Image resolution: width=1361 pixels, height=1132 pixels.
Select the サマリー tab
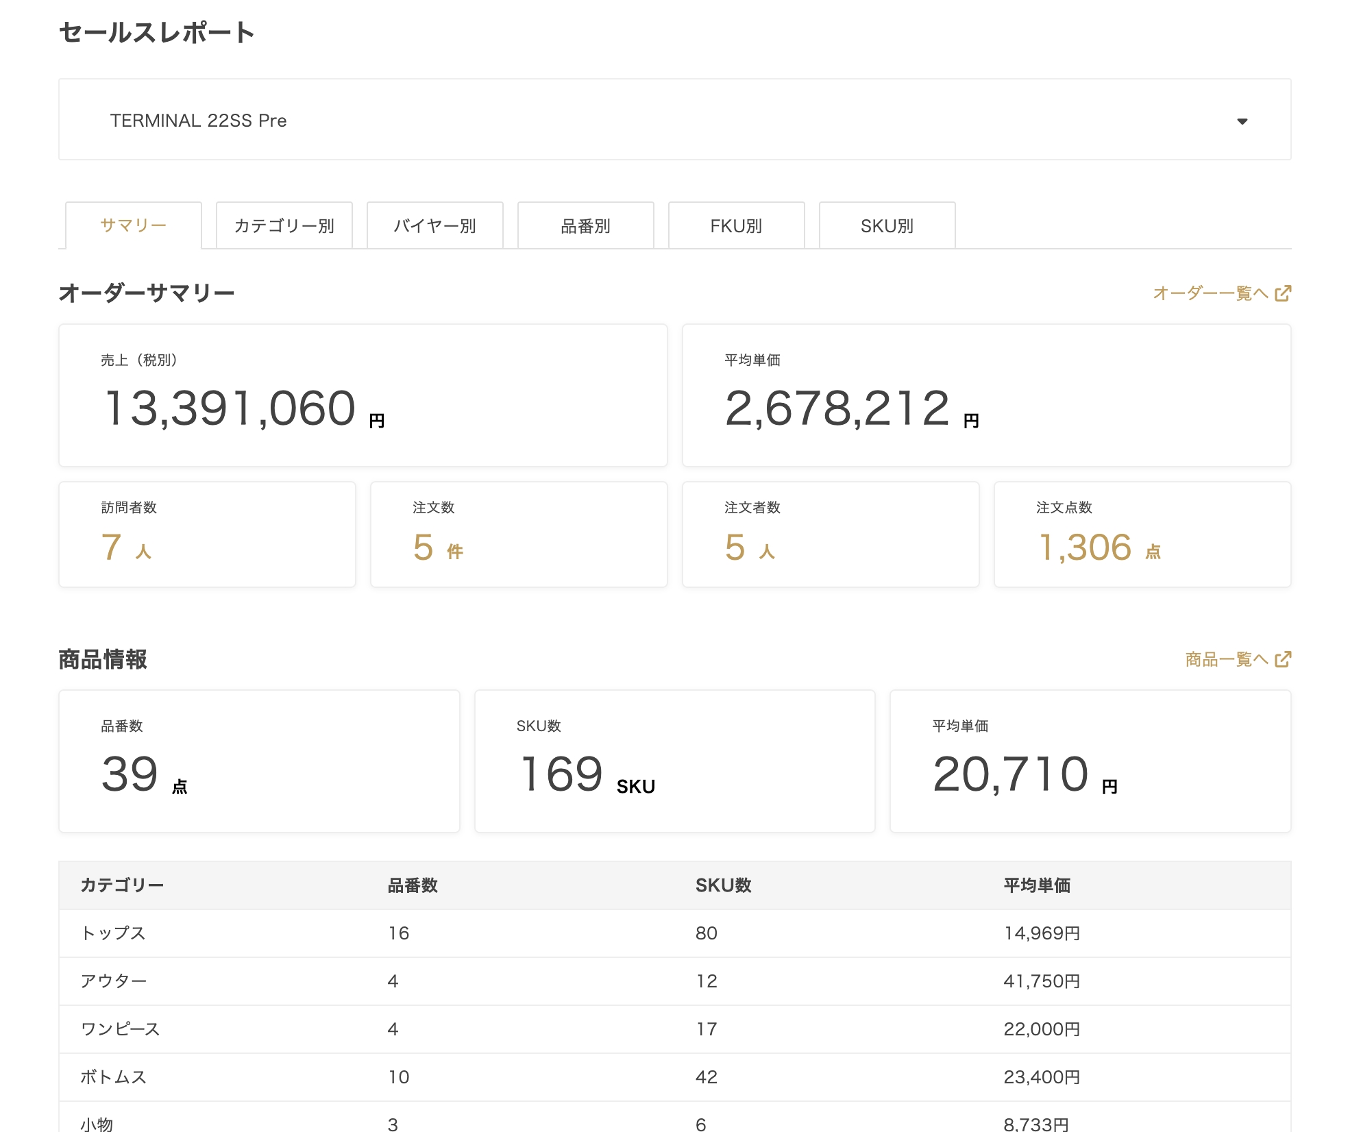(133, 225)
